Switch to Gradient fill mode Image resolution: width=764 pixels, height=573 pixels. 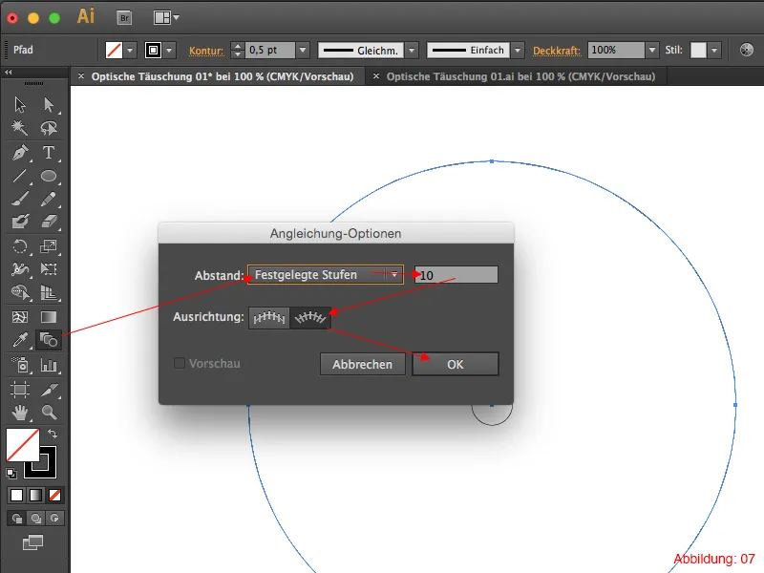coord(35,495)
